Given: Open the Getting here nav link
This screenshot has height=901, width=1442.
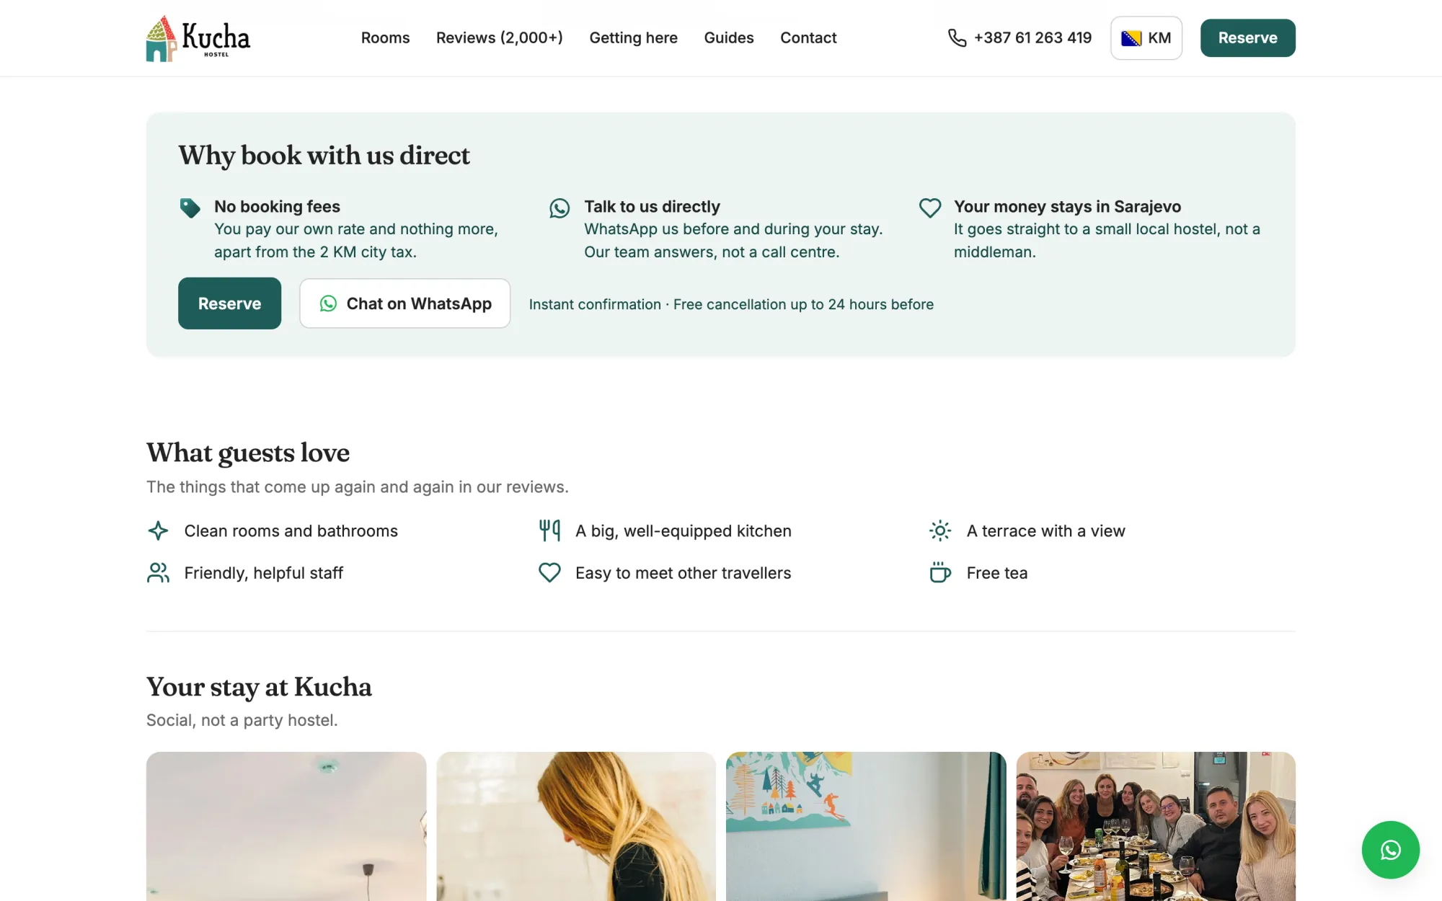Looking at the screenshot, I should pos(633,38).
